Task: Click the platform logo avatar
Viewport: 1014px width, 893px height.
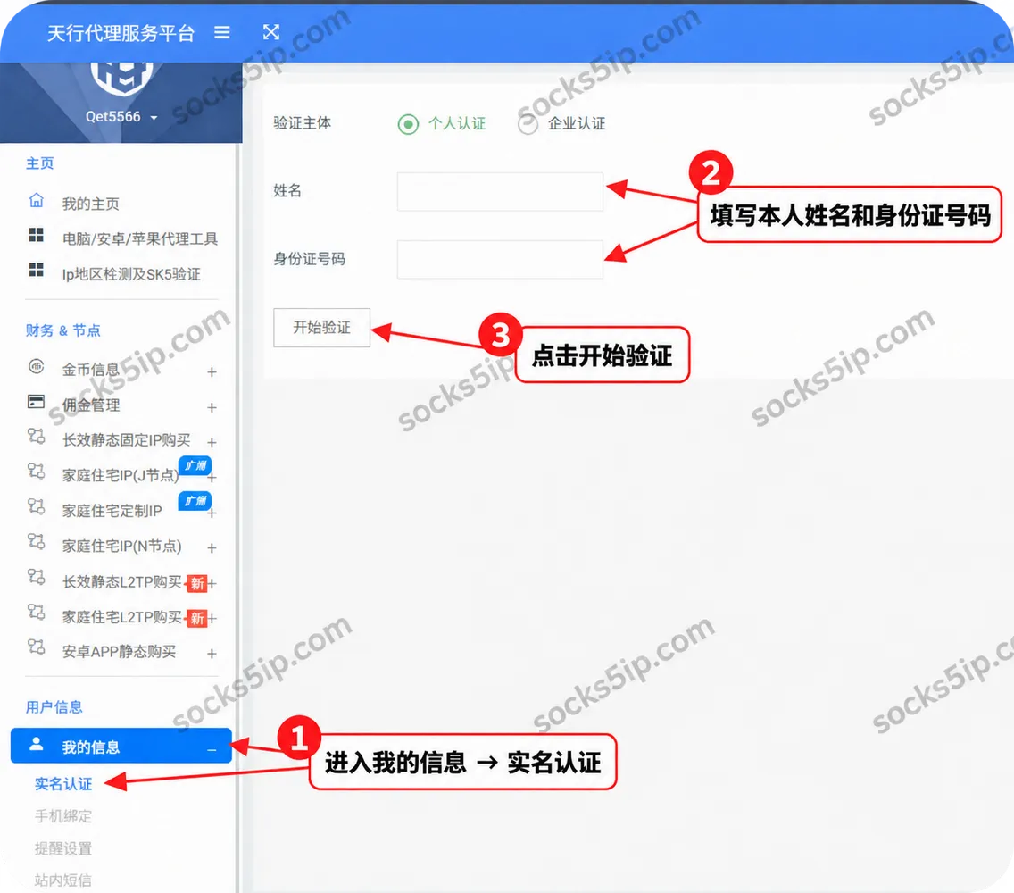Action: click(x=121, y=78)
